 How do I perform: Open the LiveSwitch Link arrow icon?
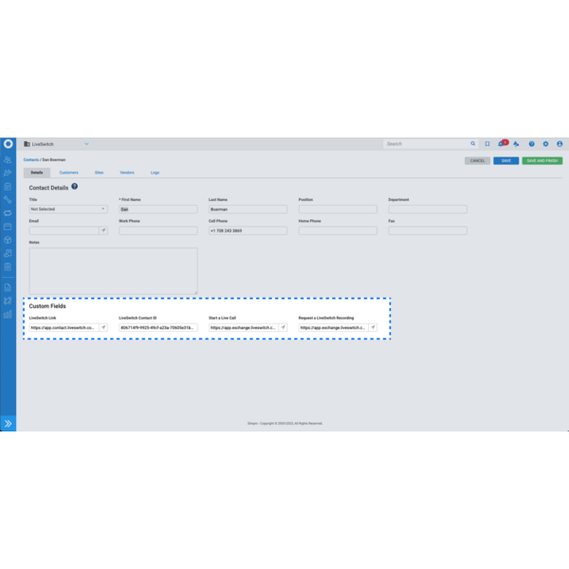point(103,328)
